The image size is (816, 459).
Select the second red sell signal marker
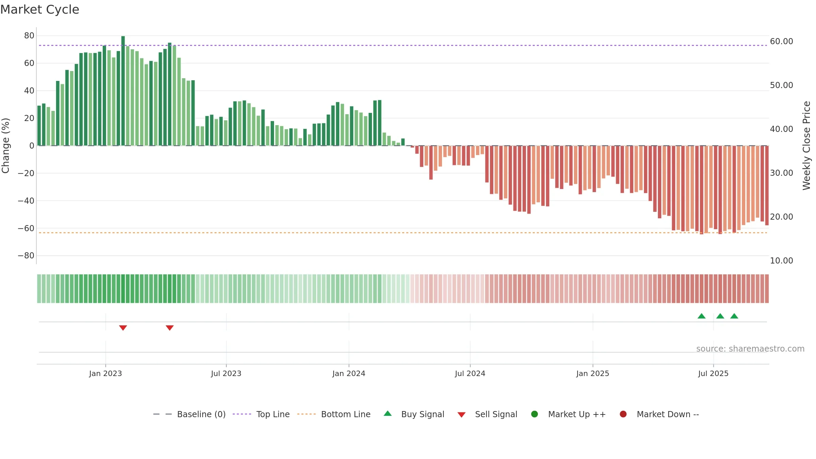tap(170, 328)
